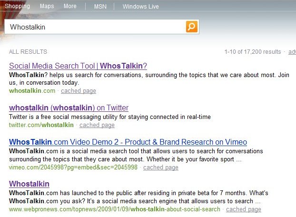The image size is (296, 217).
Task: Click the Twitter 'free social messaging utility' snippet
Action: [x=110, y=117]
